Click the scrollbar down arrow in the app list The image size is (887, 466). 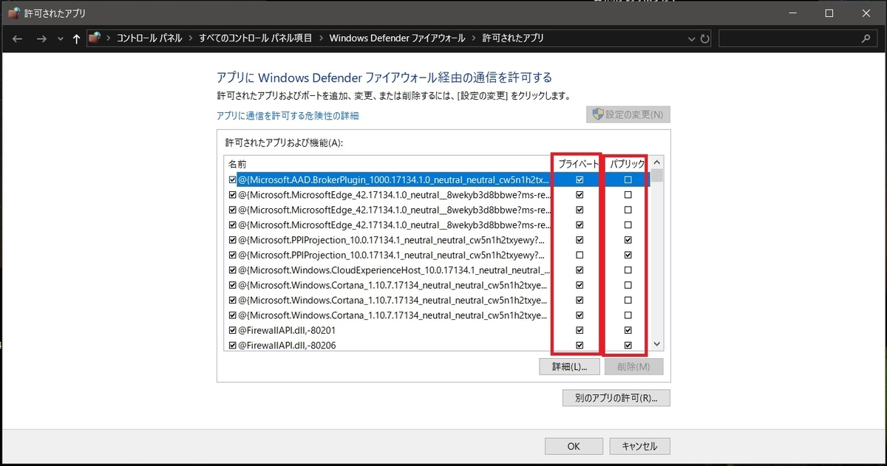[656, 343]
